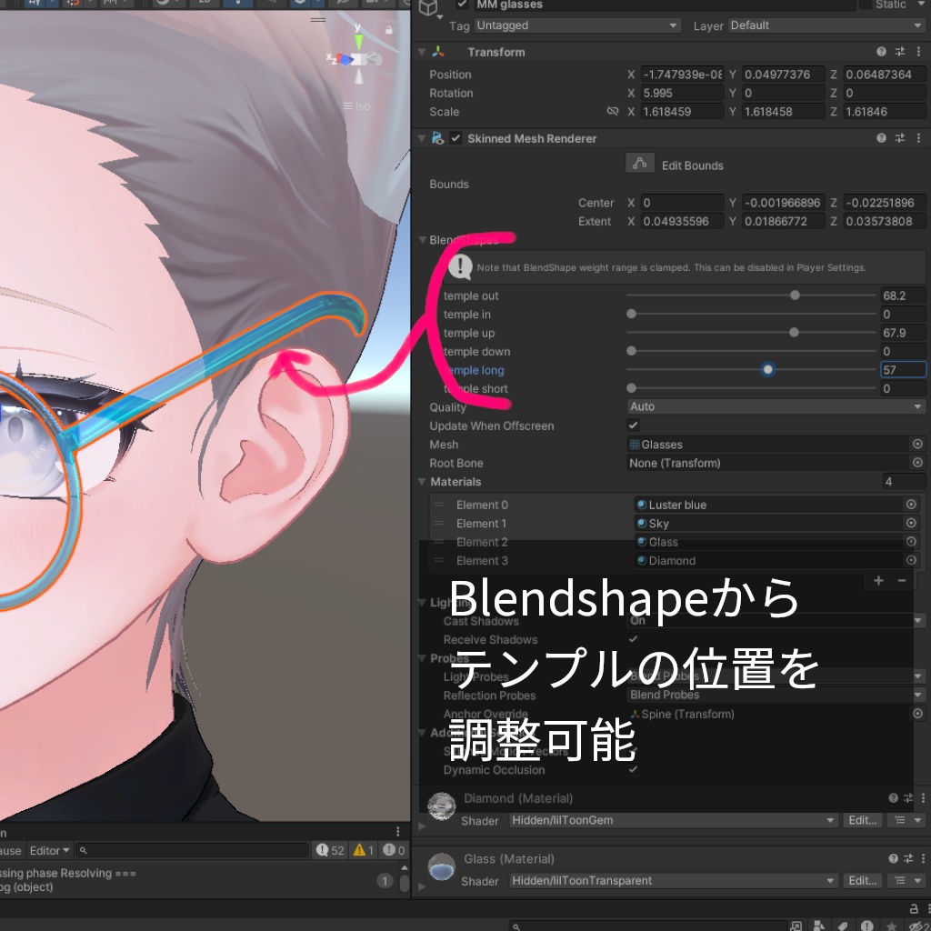
Task: Open the Diamond material's kebab menu
Action: pos(919,797)
